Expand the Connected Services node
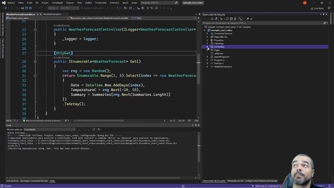This screenshot has height=188, width=334. [x=207, y=33]
